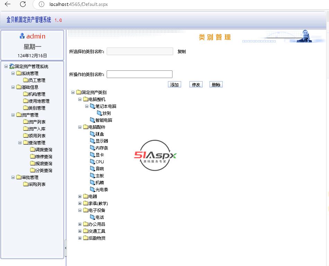Viewport: 329px width, 266px height.
Task: Select 显示器 in the category tree
Action: (102, 141)
